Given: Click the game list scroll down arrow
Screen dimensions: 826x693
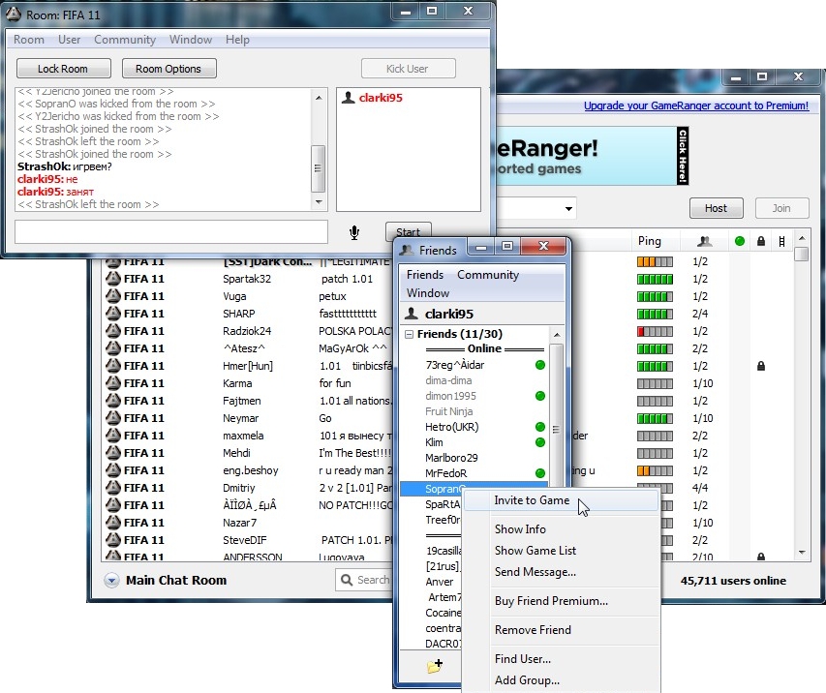Looking at the screenshot, I should (802, 553).
